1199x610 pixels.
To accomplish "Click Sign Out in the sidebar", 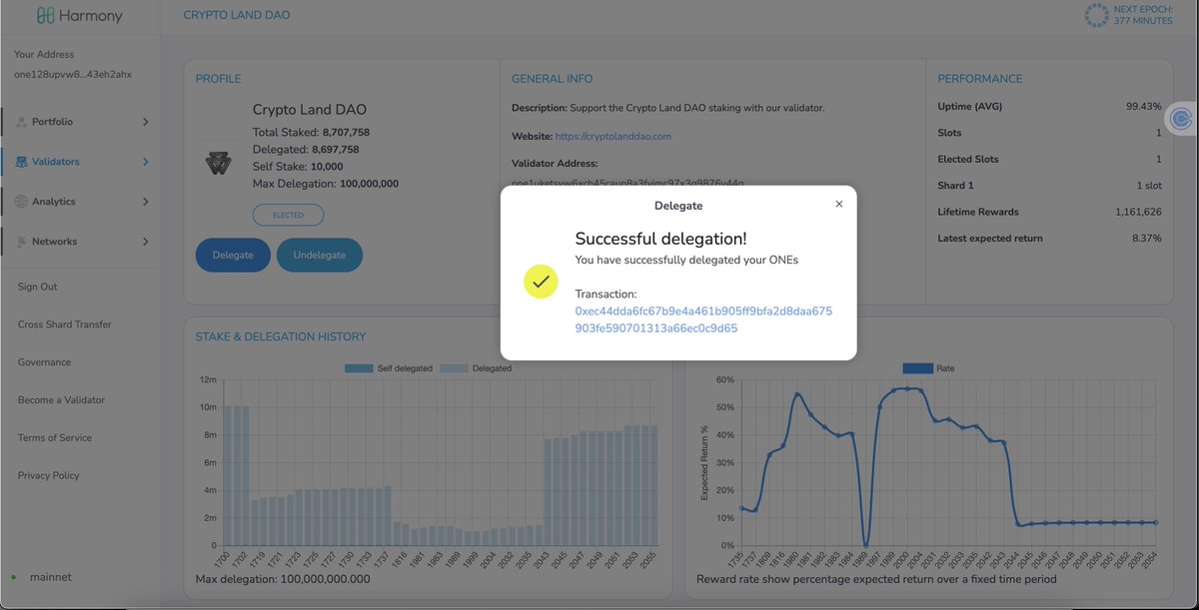I will [x=38, y=287].
